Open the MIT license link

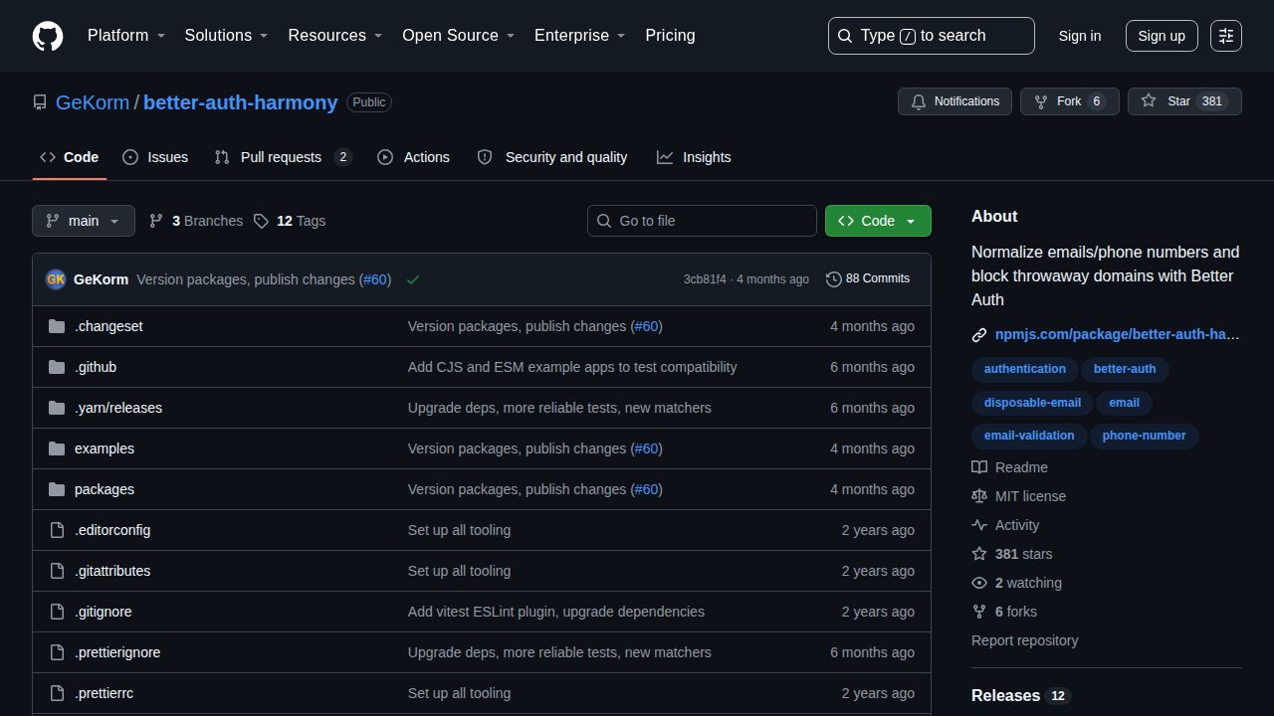point(1018,496)
